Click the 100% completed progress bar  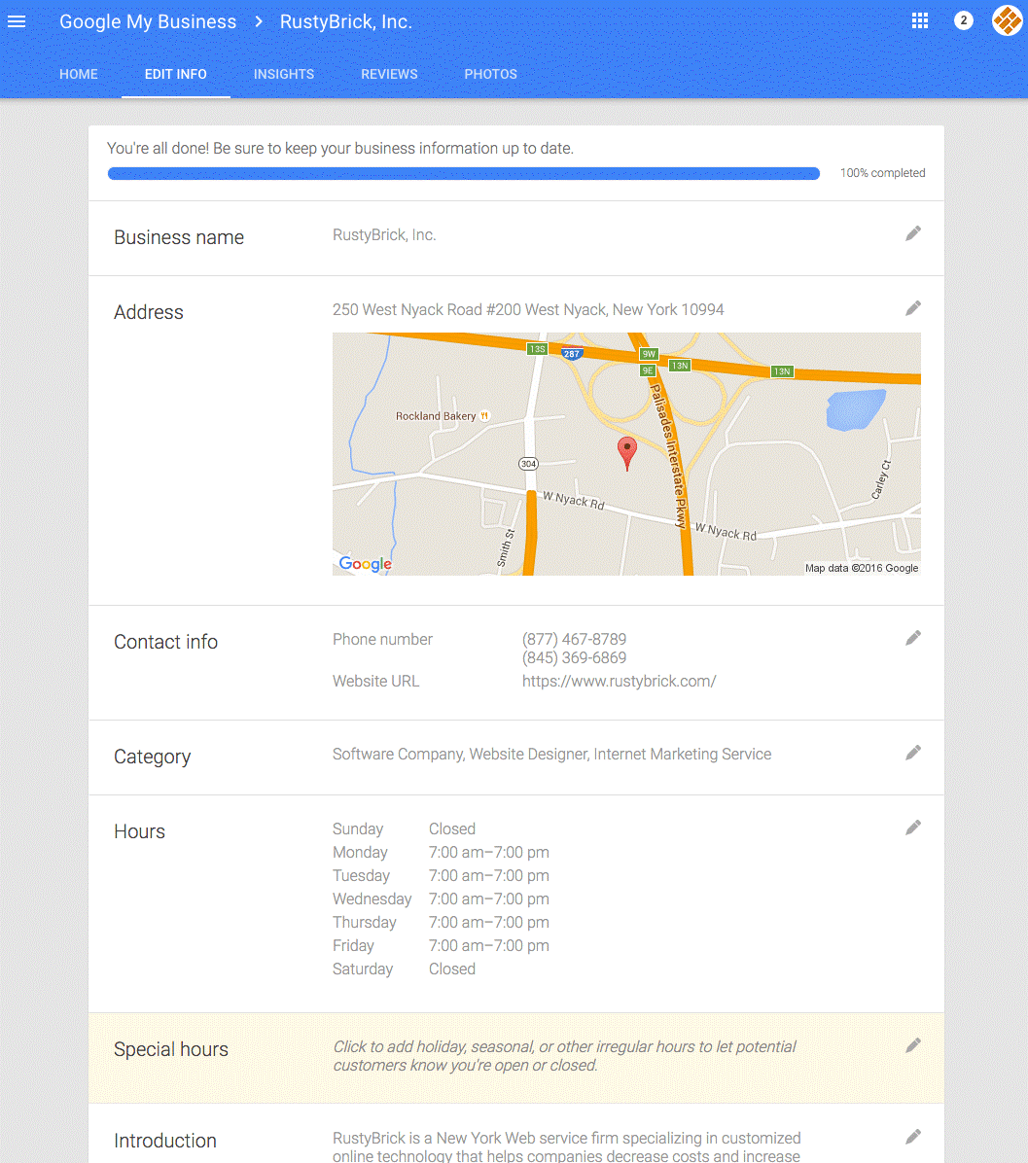click(464, 173)
